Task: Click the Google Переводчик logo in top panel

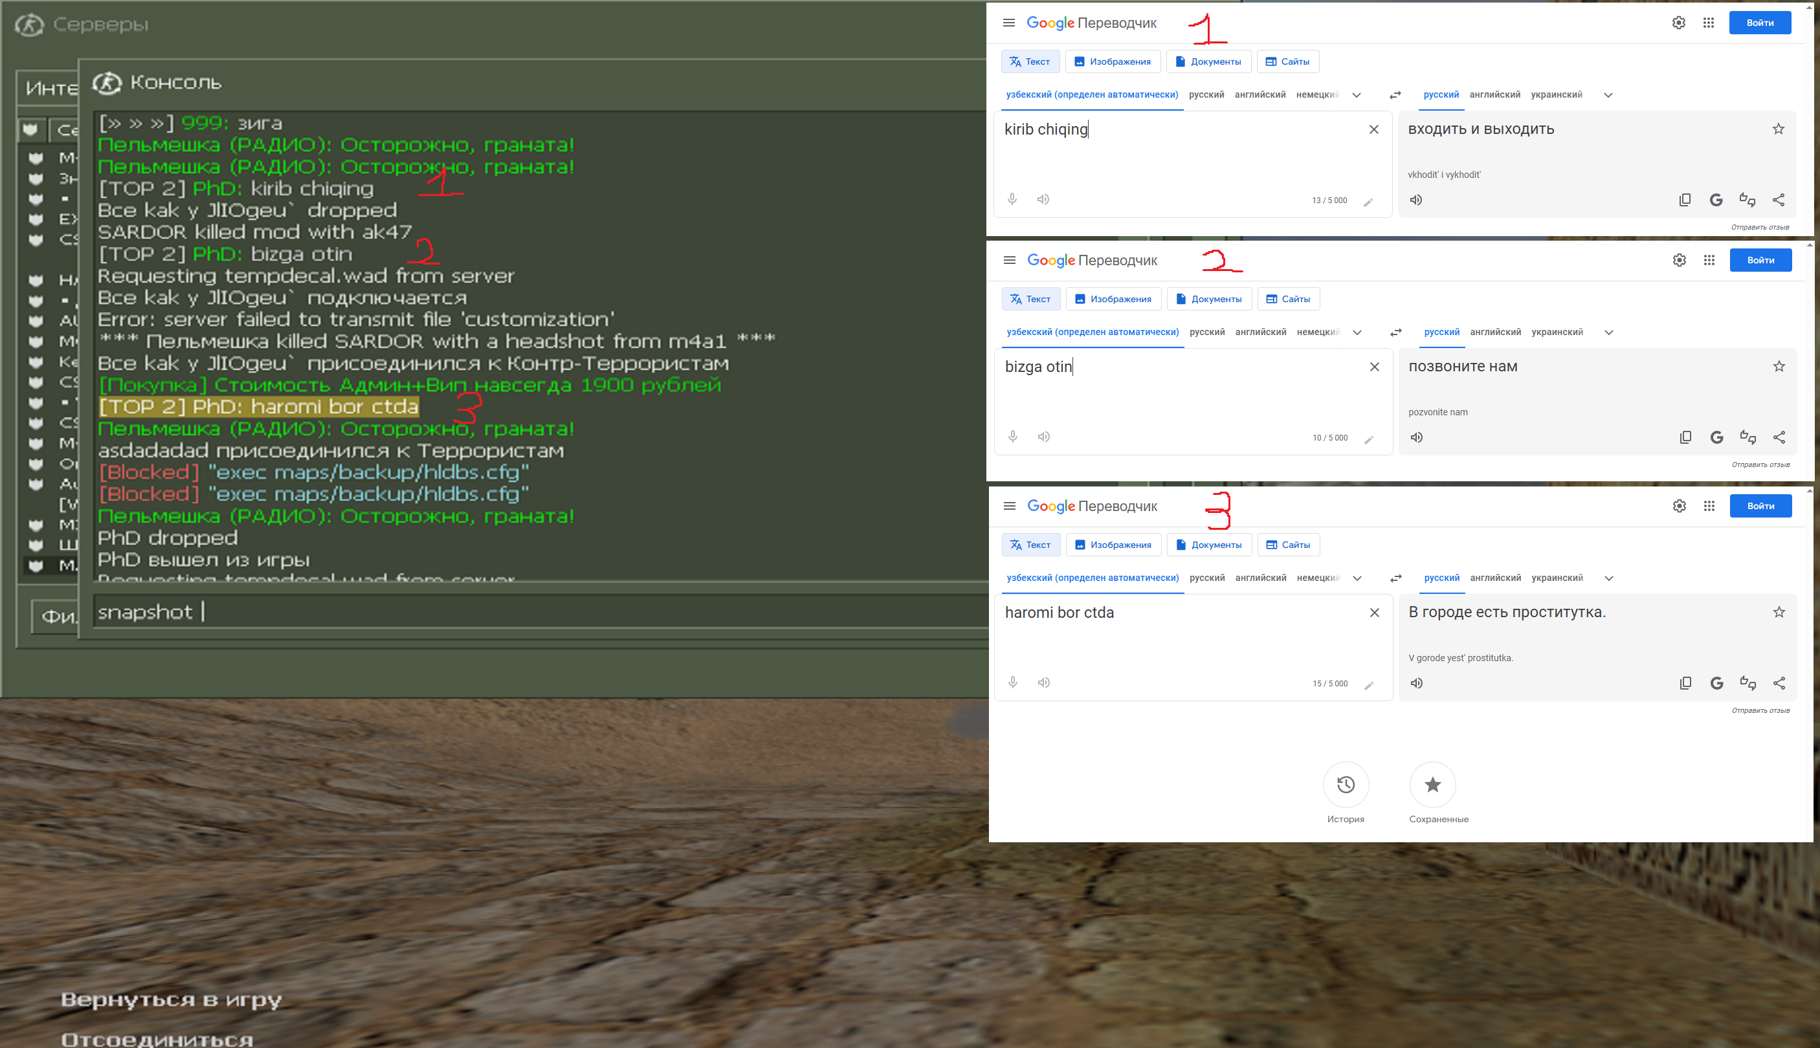Action: 1091,23
